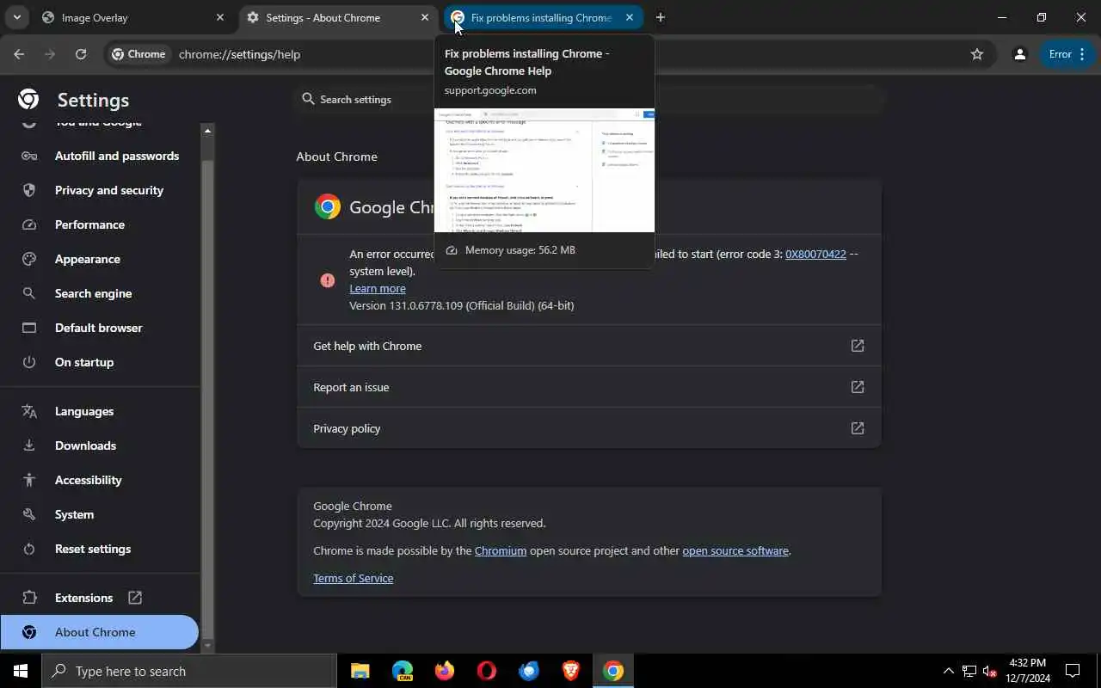The height and width of the screenshot is (688, 1101).
Task: Close the Settings - About Chrome tab
Action: [425, 17]
